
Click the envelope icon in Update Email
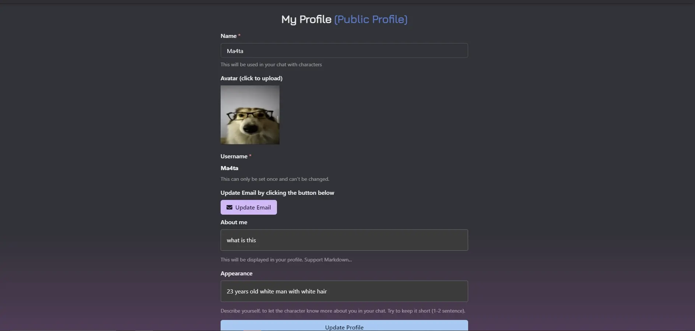tap(229, 207)
